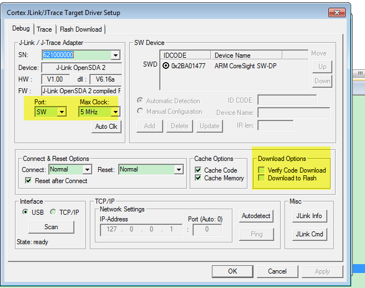Enable Download to Flash checkbox

(x=261, y=178)
